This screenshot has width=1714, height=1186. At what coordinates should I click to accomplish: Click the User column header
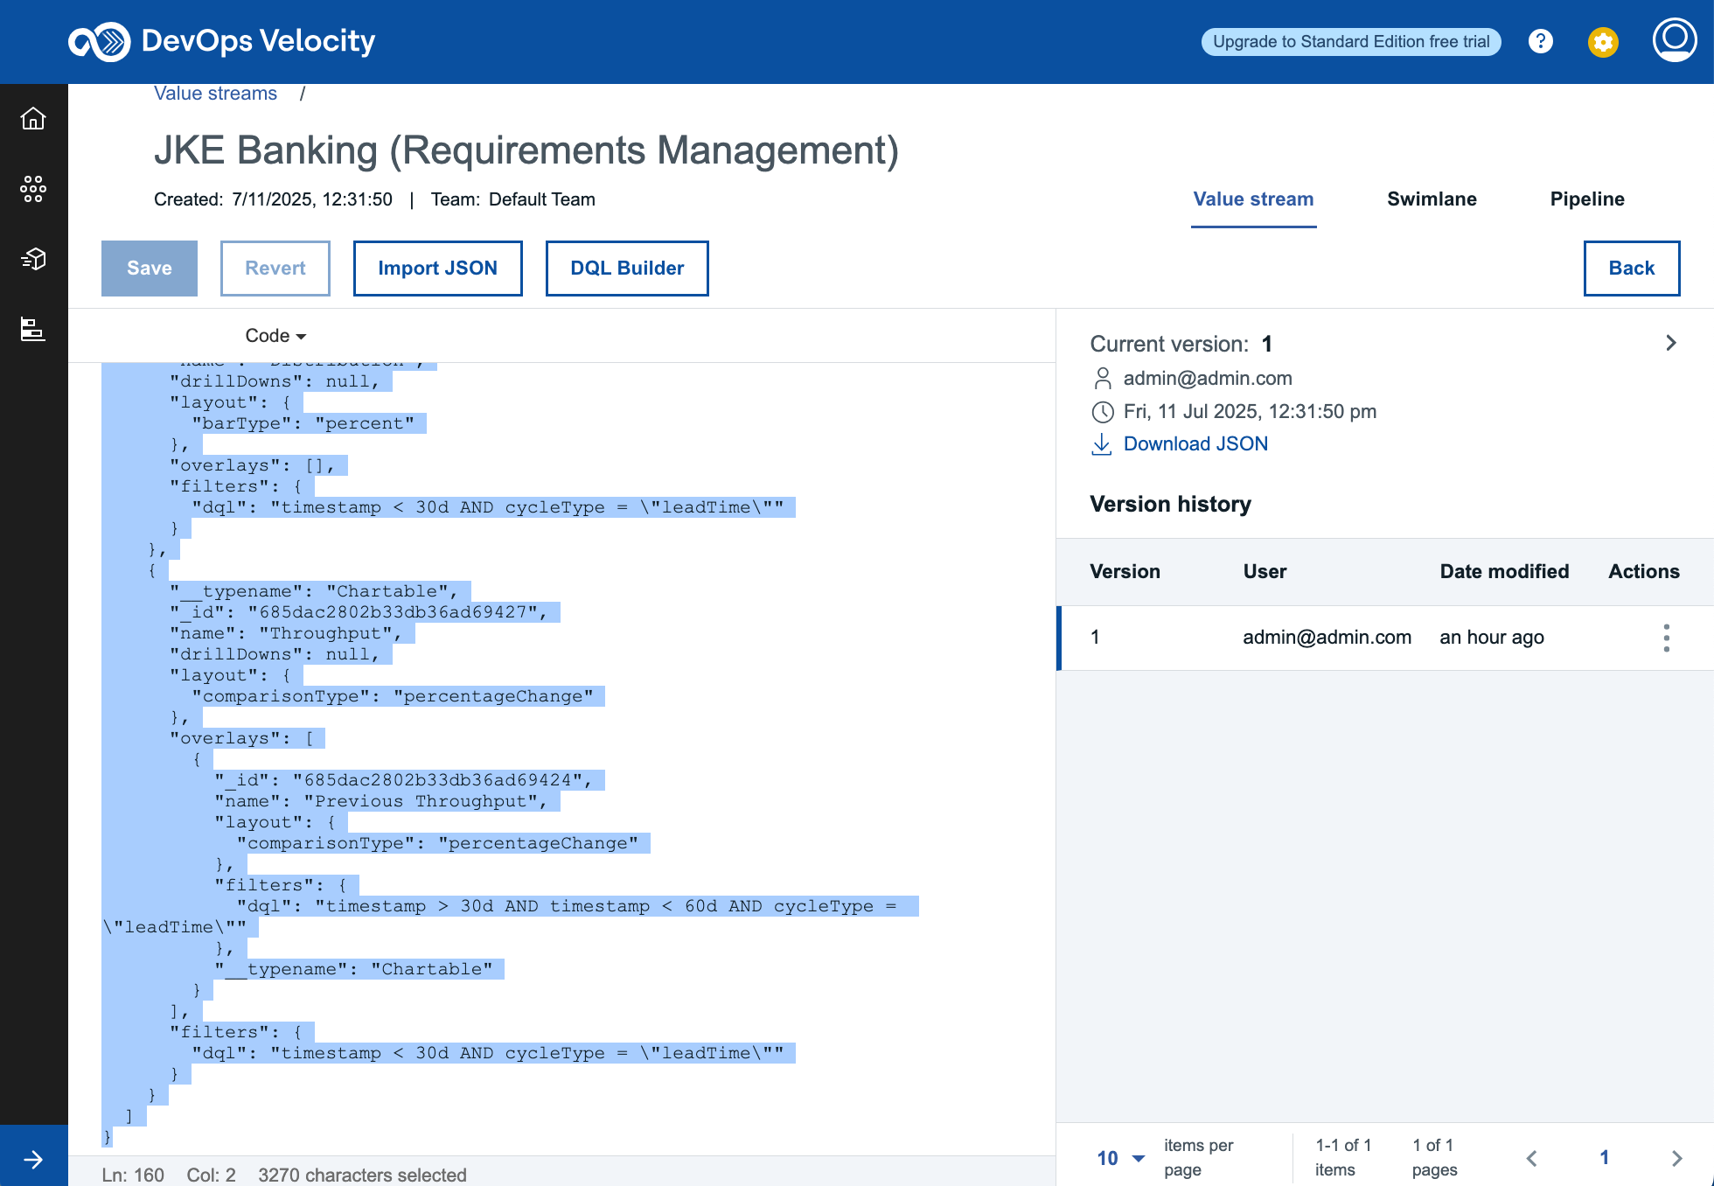[1265, 572]
